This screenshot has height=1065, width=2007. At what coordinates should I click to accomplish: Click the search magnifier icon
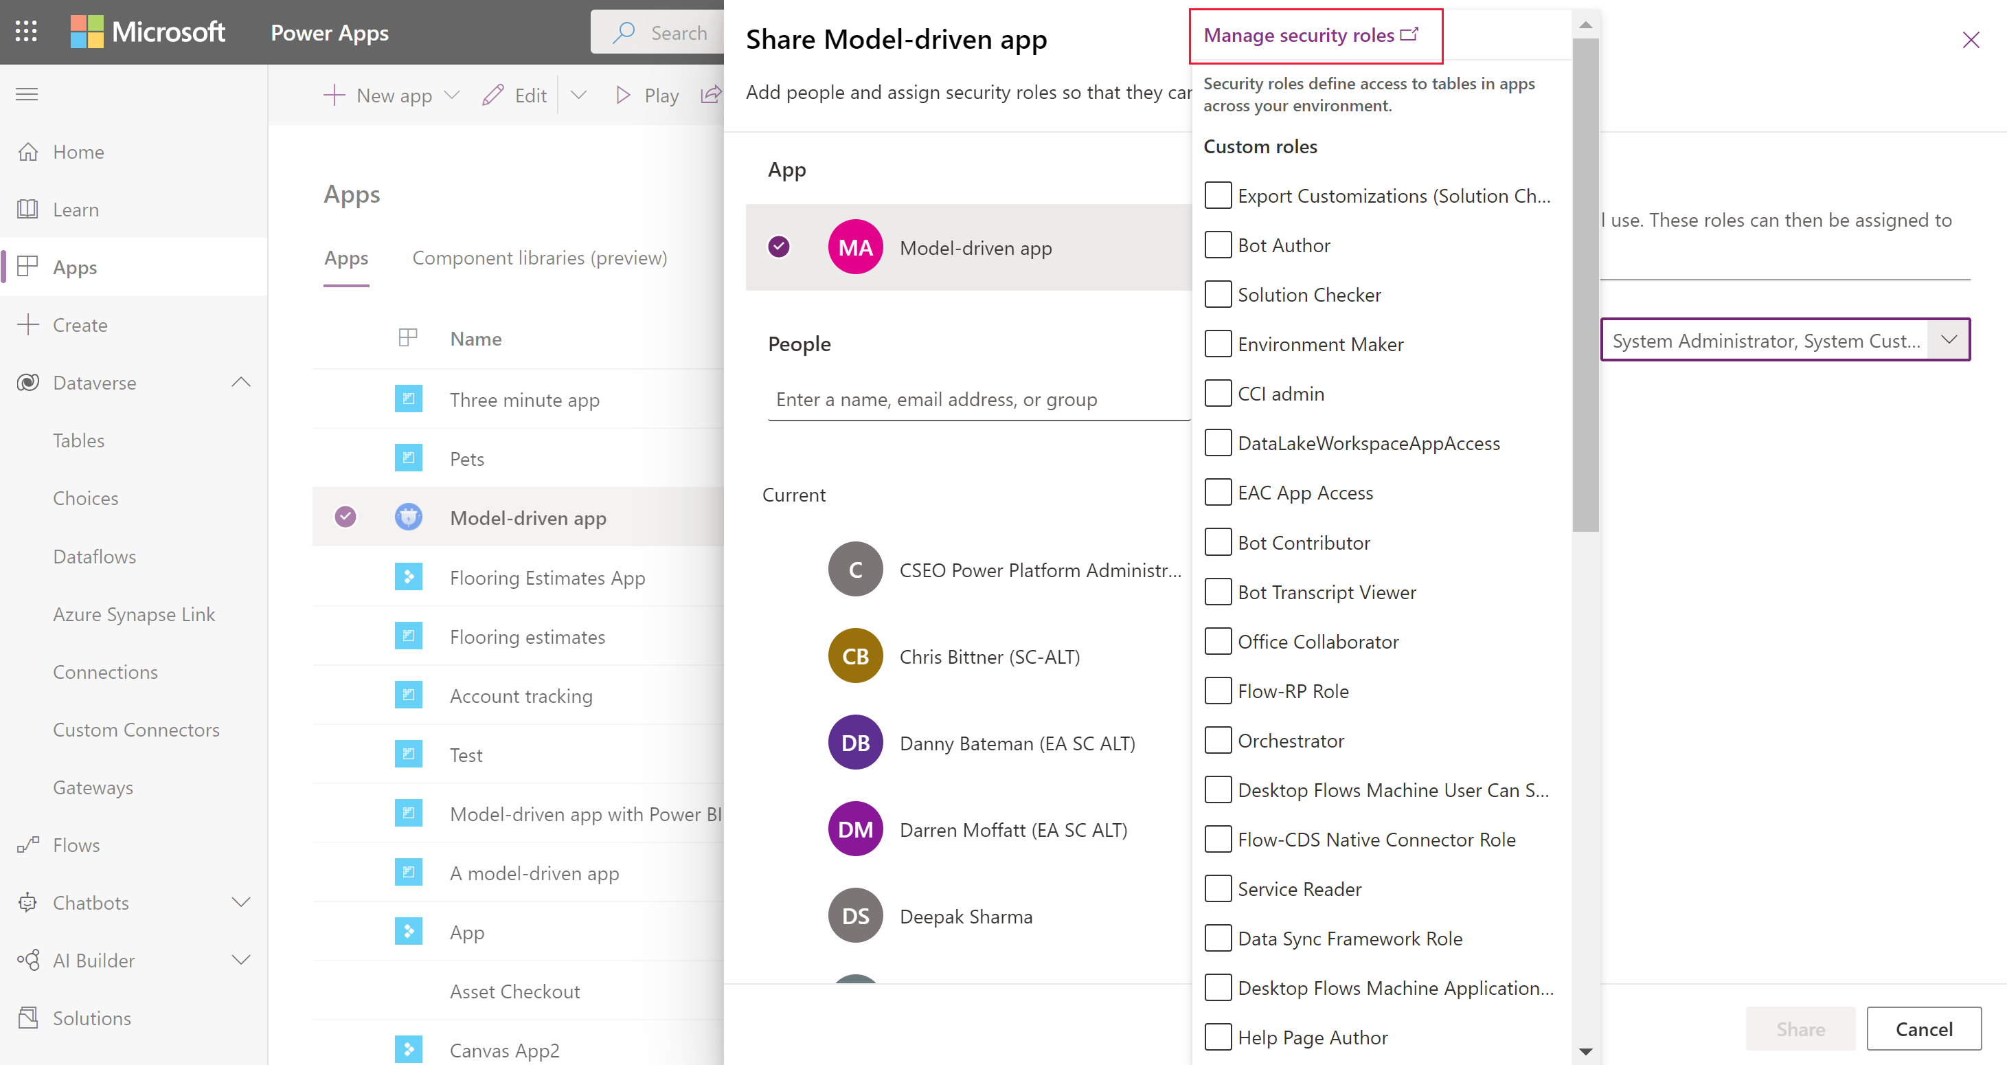[x=624, y=32]
